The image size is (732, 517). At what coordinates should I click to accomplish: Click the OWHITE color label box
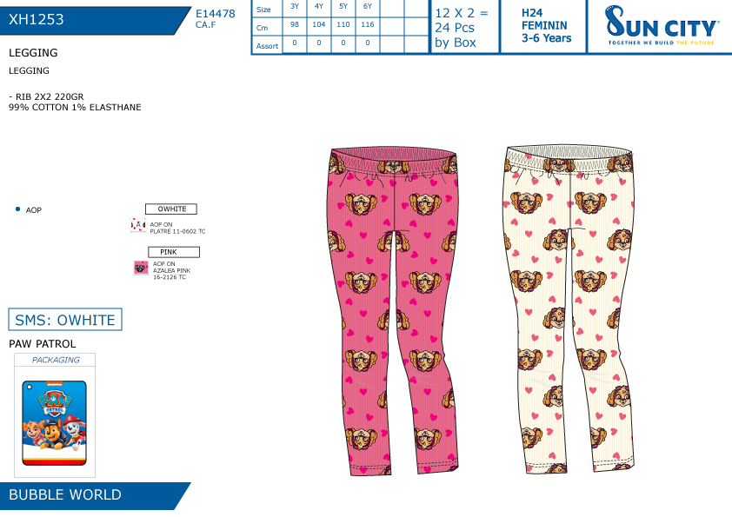(171, 209)
